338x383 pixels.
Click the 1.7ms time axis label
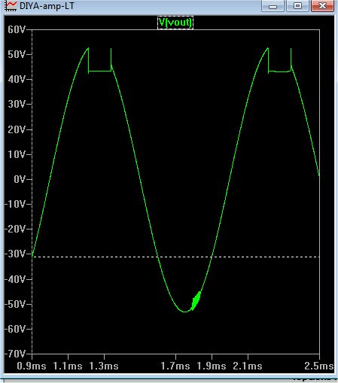click(x=175, y=366)
